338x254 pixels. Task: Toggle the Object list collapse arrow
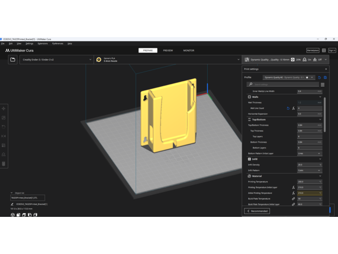(12, 193)
